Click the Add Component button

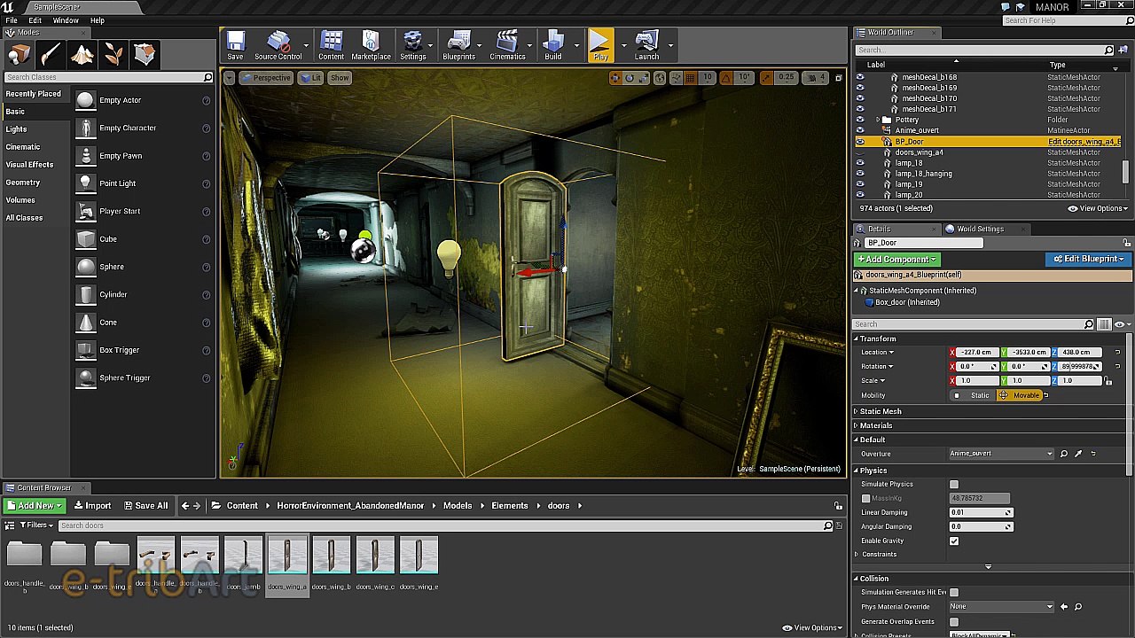pos(896,260)
